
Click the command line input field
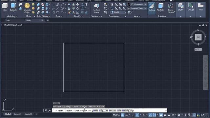tap(110, 110)
